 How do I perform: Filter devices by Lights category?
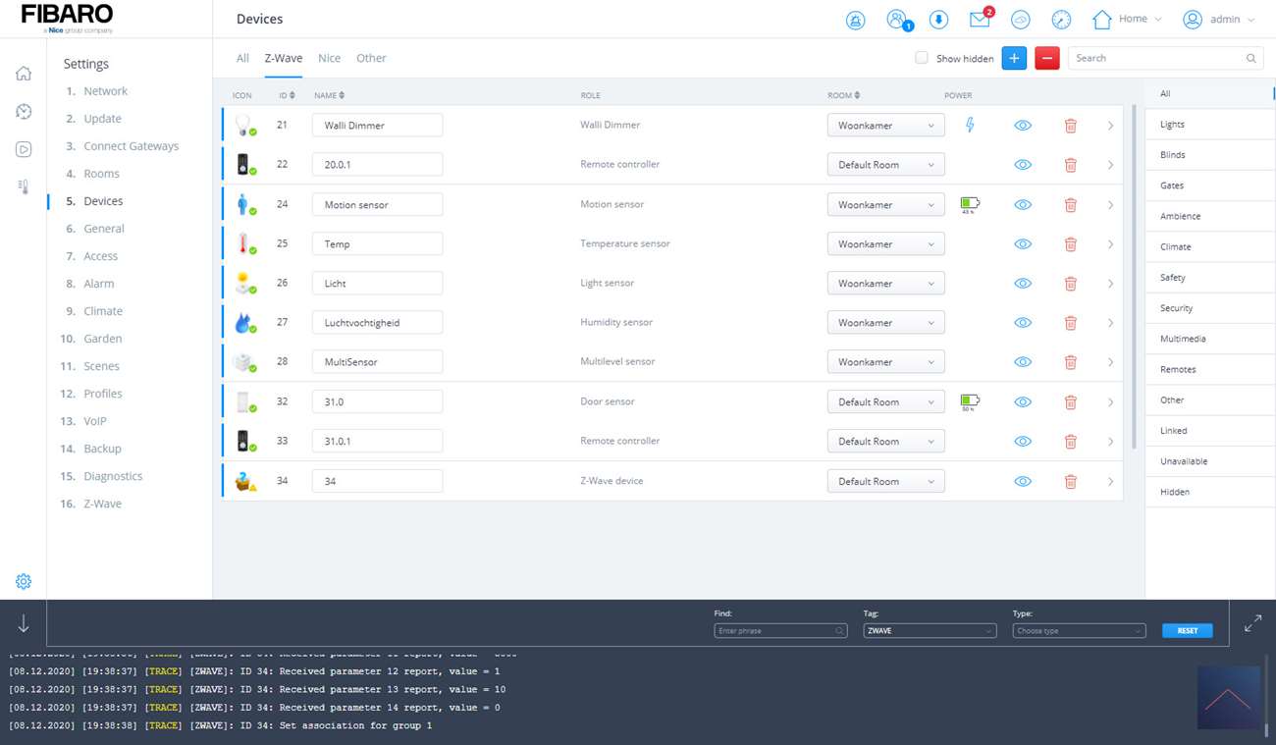click(x=1172, y=125)
